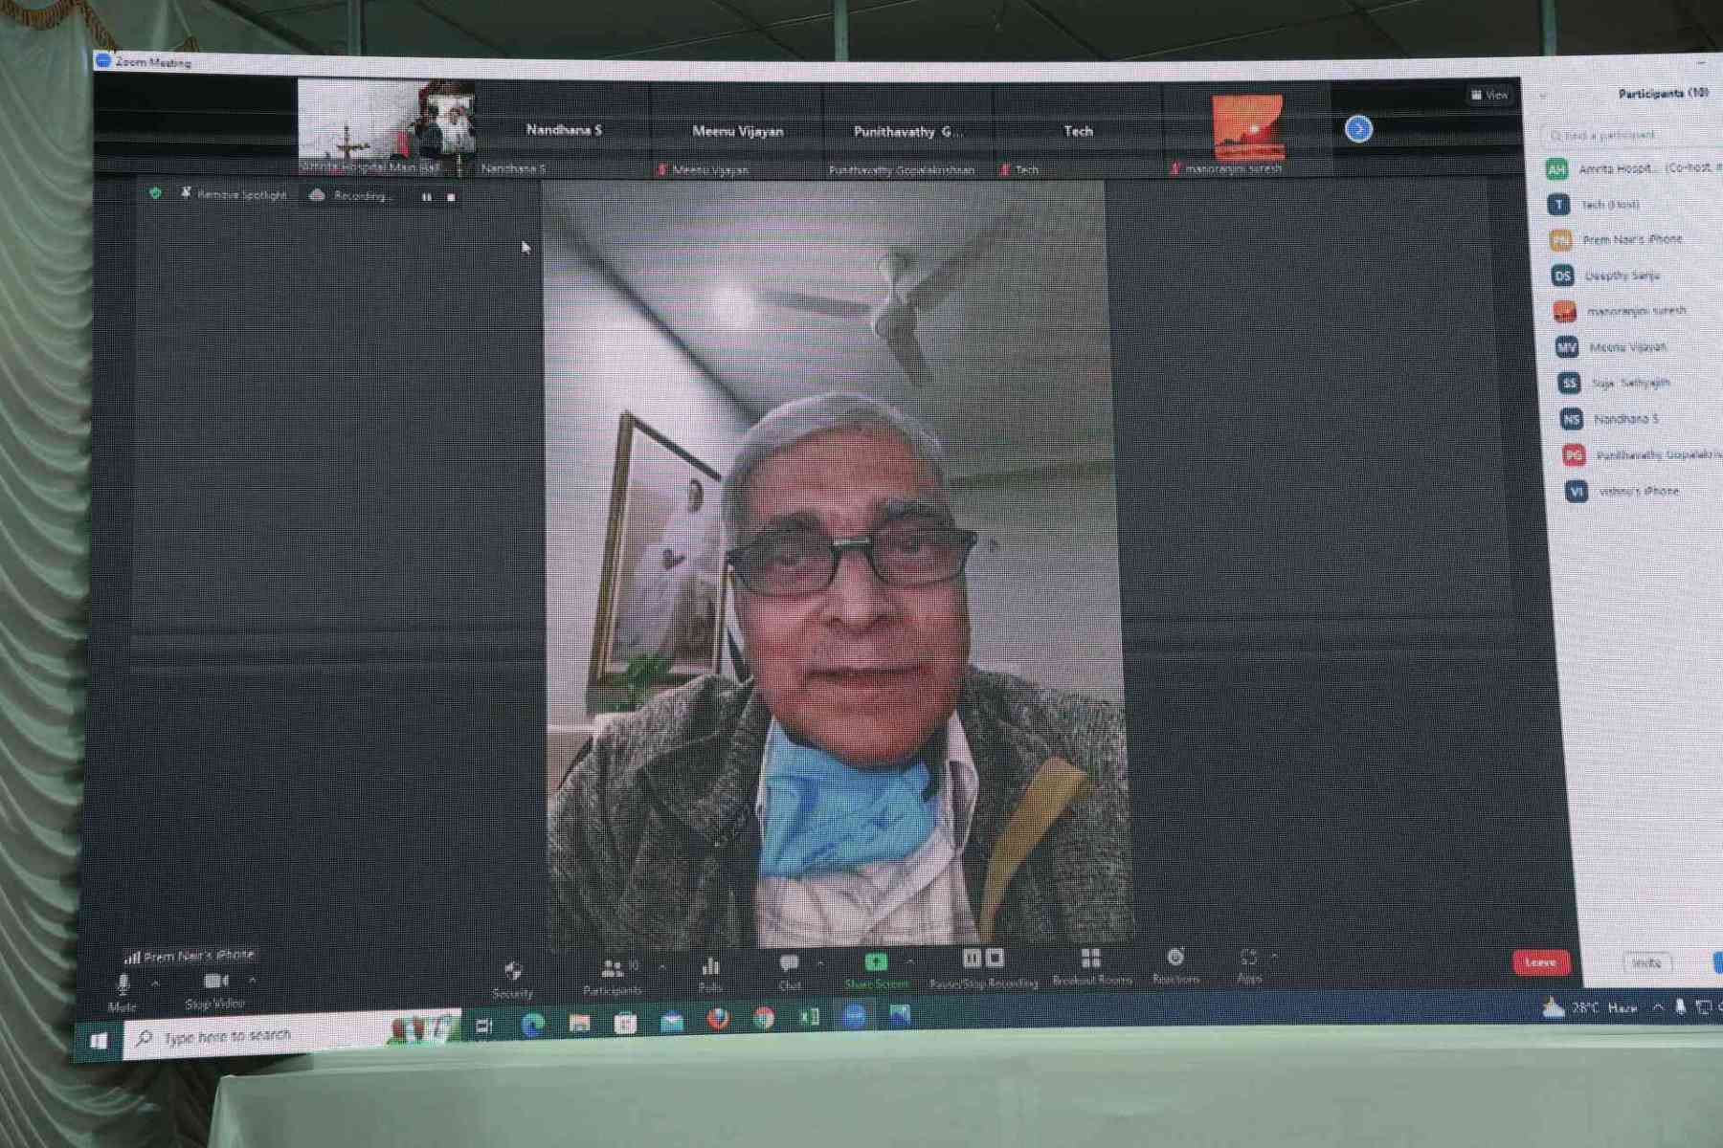This screenshot has height=1148, width=1723.
Task: Select Amrita Hospital Main Hall video thumbnail
Action: 386,127
